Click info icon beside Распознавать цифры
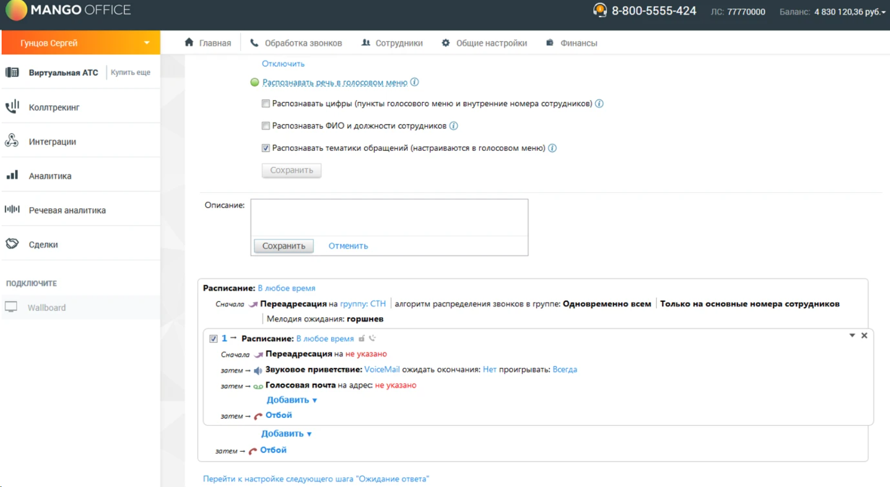The image size is (890, 487). pyautogui.click(x=600, y=103)
